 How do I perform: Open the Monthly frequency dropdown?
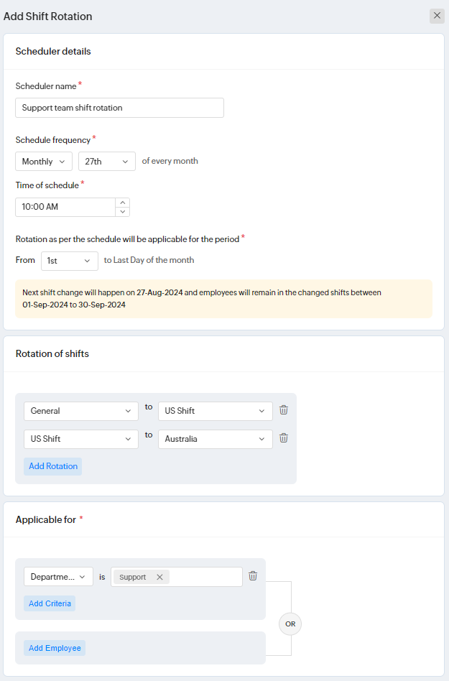44,162
